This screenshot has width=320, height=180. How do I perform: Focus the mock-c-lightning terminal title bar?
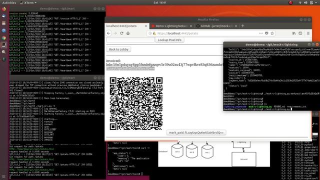coord(271,44)
